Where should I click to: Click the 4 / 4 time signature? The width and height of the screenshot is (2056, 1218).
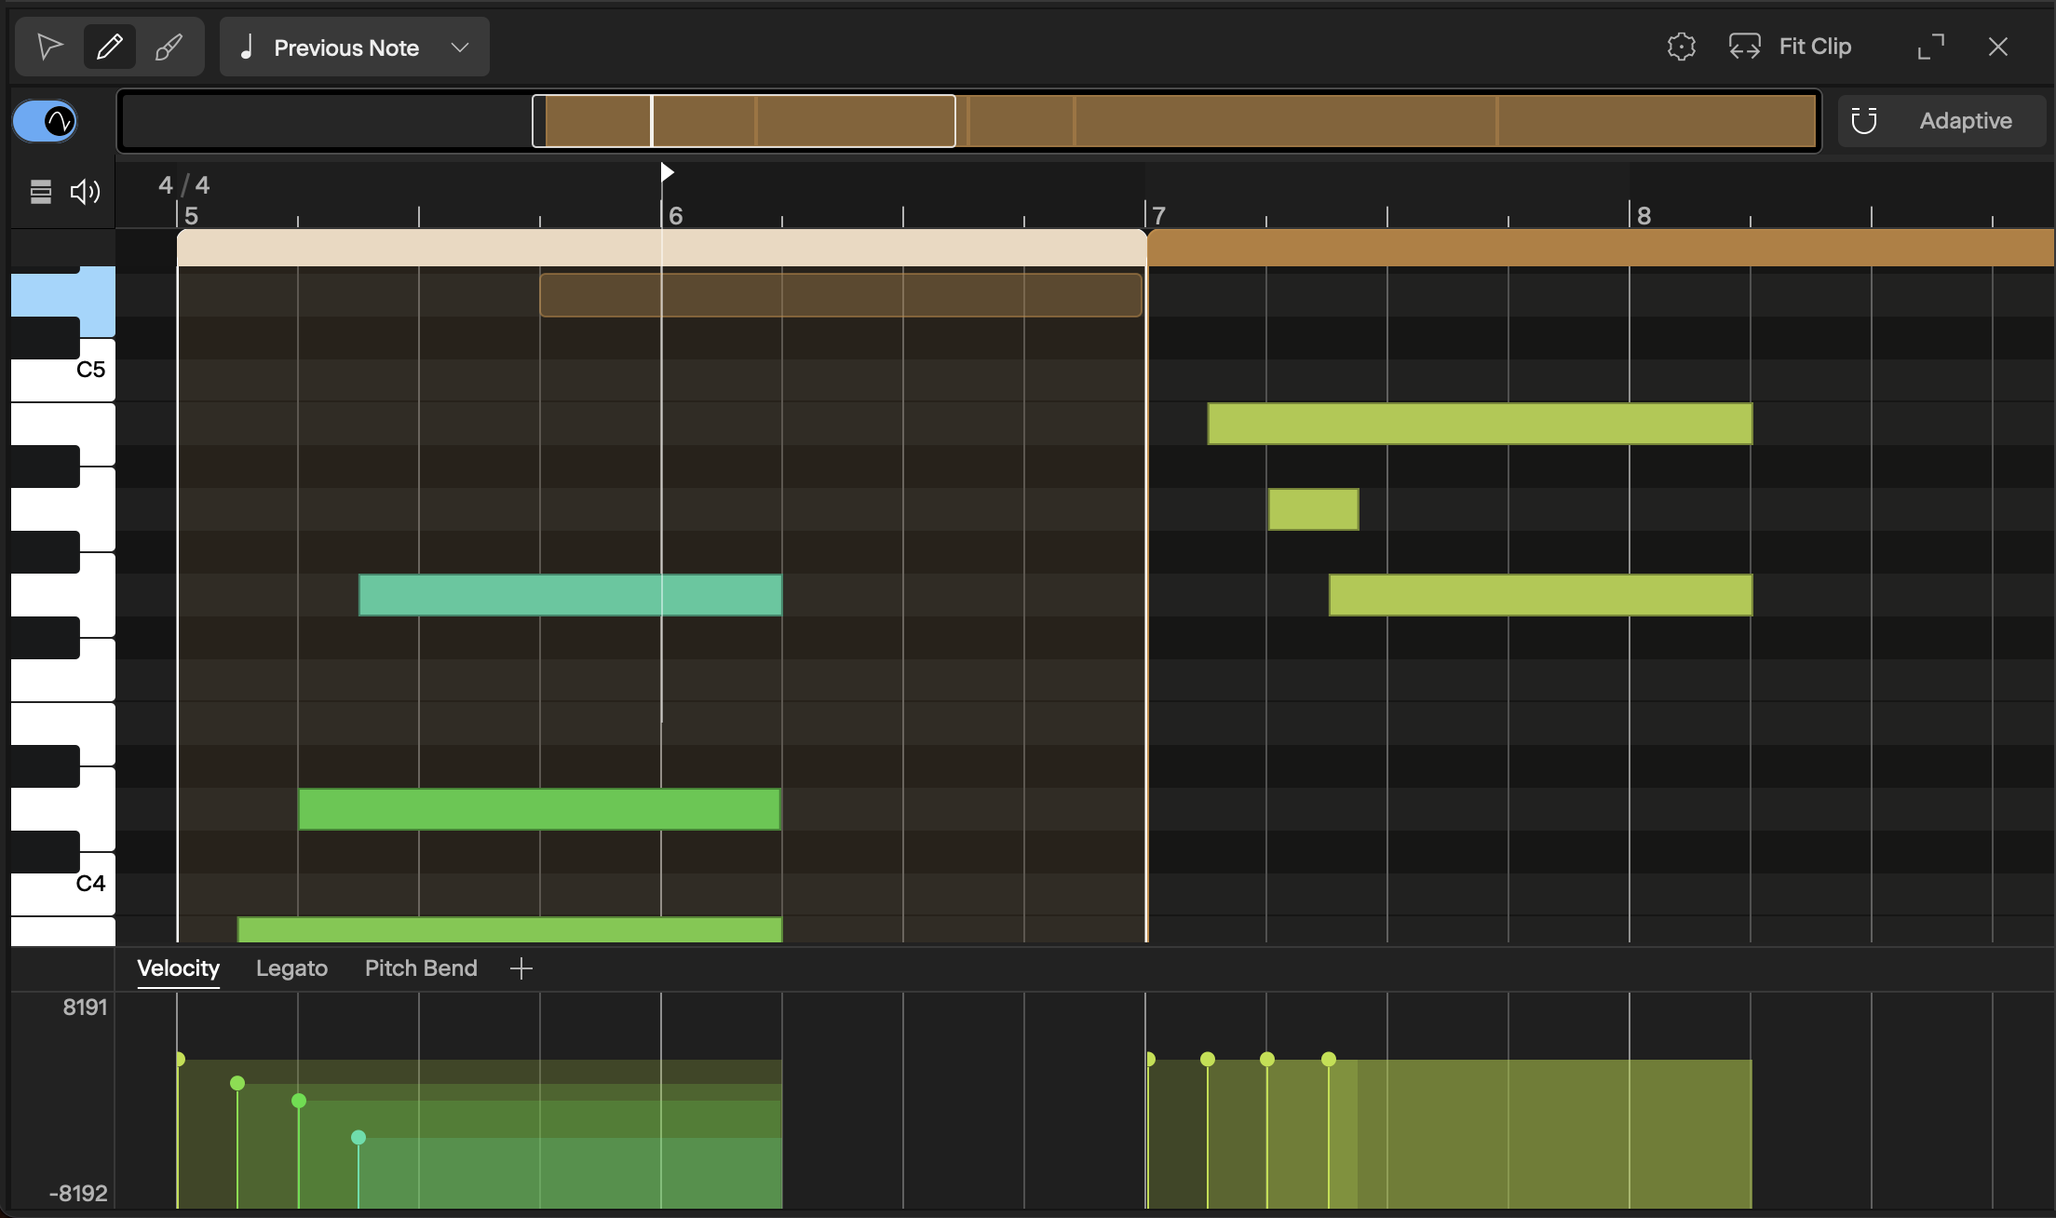coord(183,184)
